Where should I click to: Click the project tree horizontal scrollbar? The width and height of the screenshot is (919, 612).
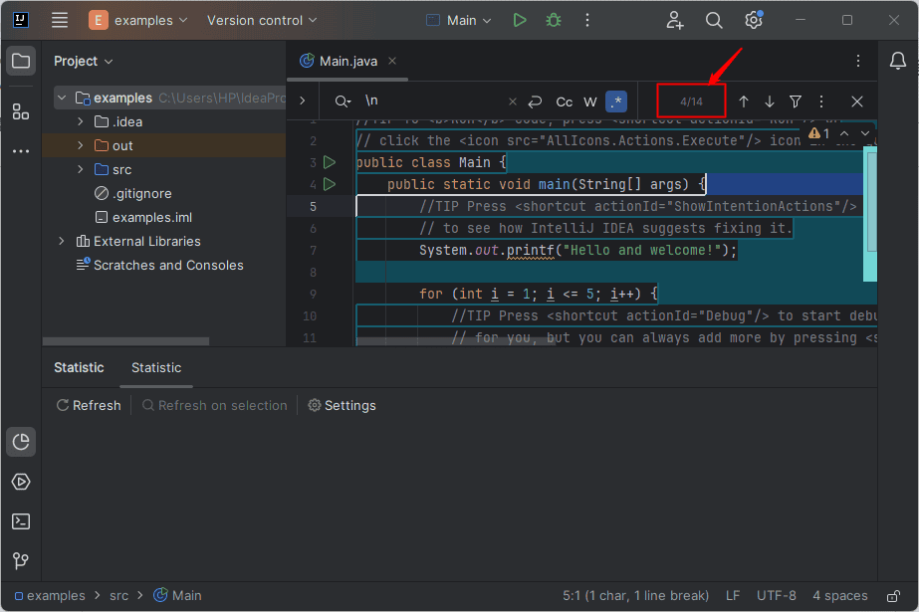point(126,341)
